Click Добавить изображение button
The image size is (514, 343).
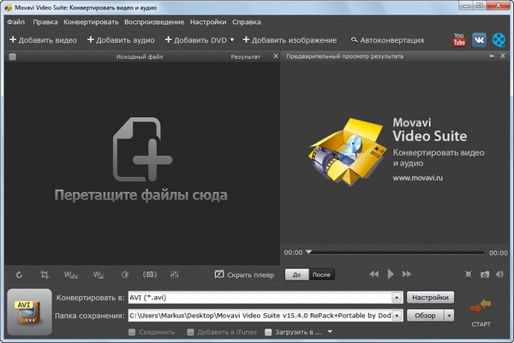click(x=290, y=40)
